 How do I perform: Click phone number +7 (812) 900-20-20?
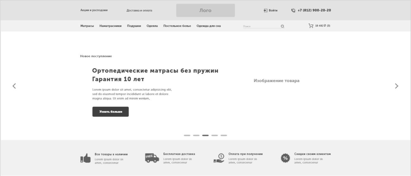point(314,10)
